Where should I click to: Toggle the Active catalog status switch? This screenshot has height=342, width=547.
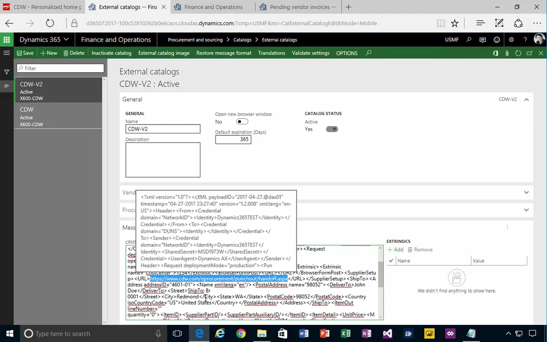coord(331,129)
